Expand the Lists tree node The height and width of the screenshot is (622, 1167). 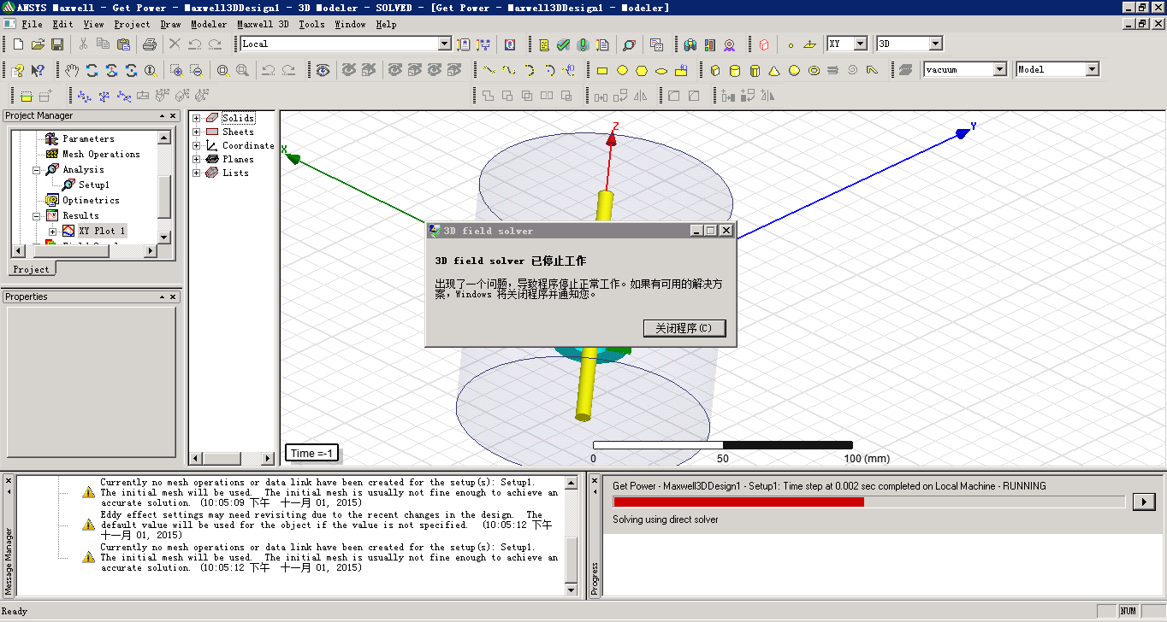click(x=197, y=173)
